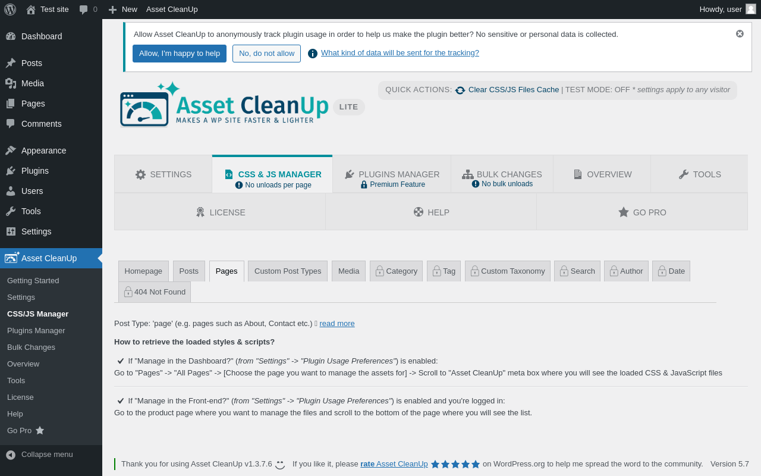Click the award ribbon icon on License tab

coord(200,212)
